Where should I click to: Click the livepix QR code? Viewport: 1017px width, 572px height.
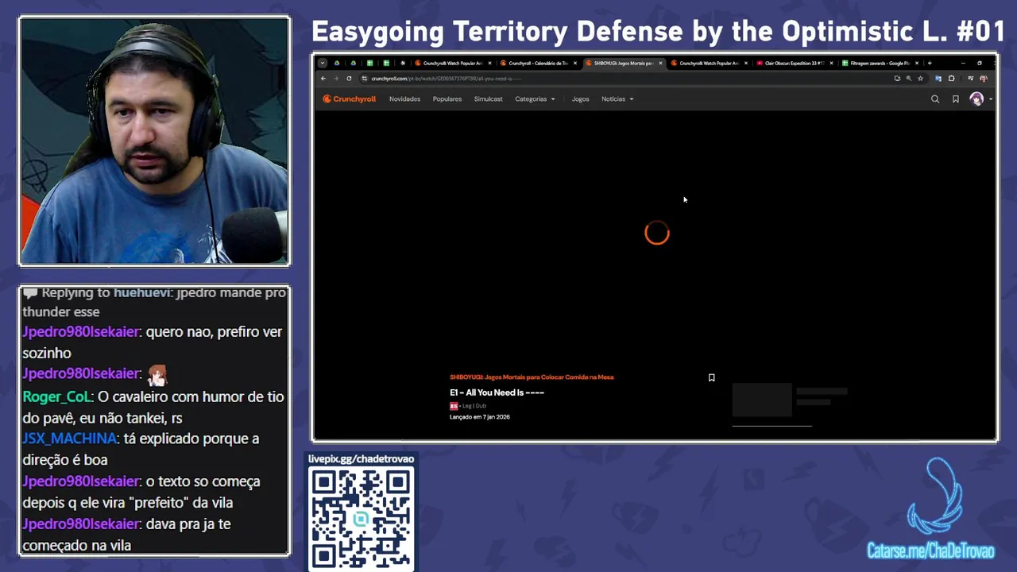(362, 518)
